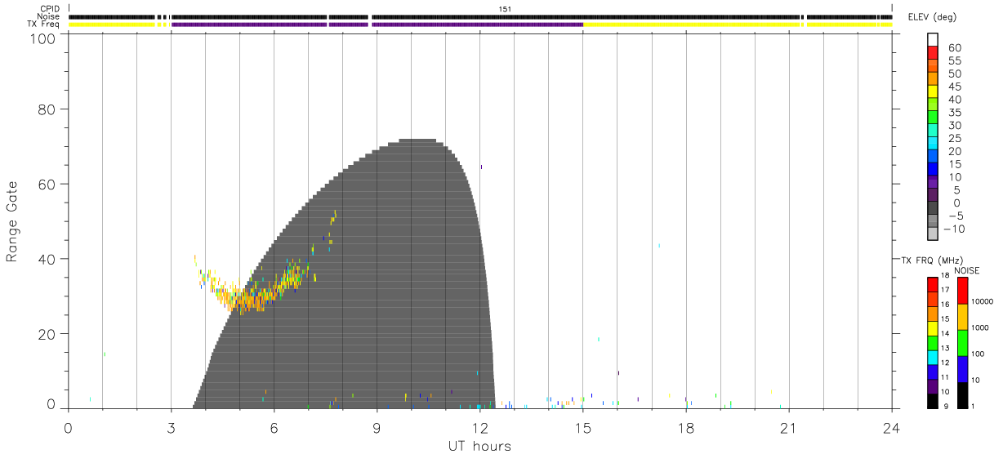1003x463 pixels.
Task: Click y-axis tick label 100
Action: pos(43,38)
